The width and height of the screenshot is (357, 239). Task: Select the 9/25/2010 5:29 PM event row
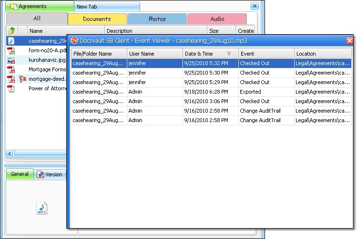211,82
